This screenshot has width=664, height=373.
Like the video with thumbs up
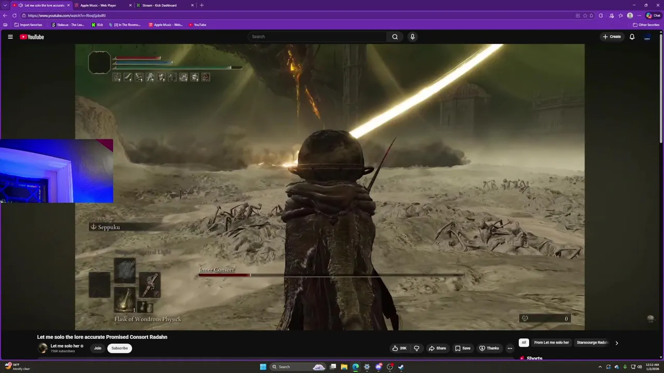click(399, 348)
